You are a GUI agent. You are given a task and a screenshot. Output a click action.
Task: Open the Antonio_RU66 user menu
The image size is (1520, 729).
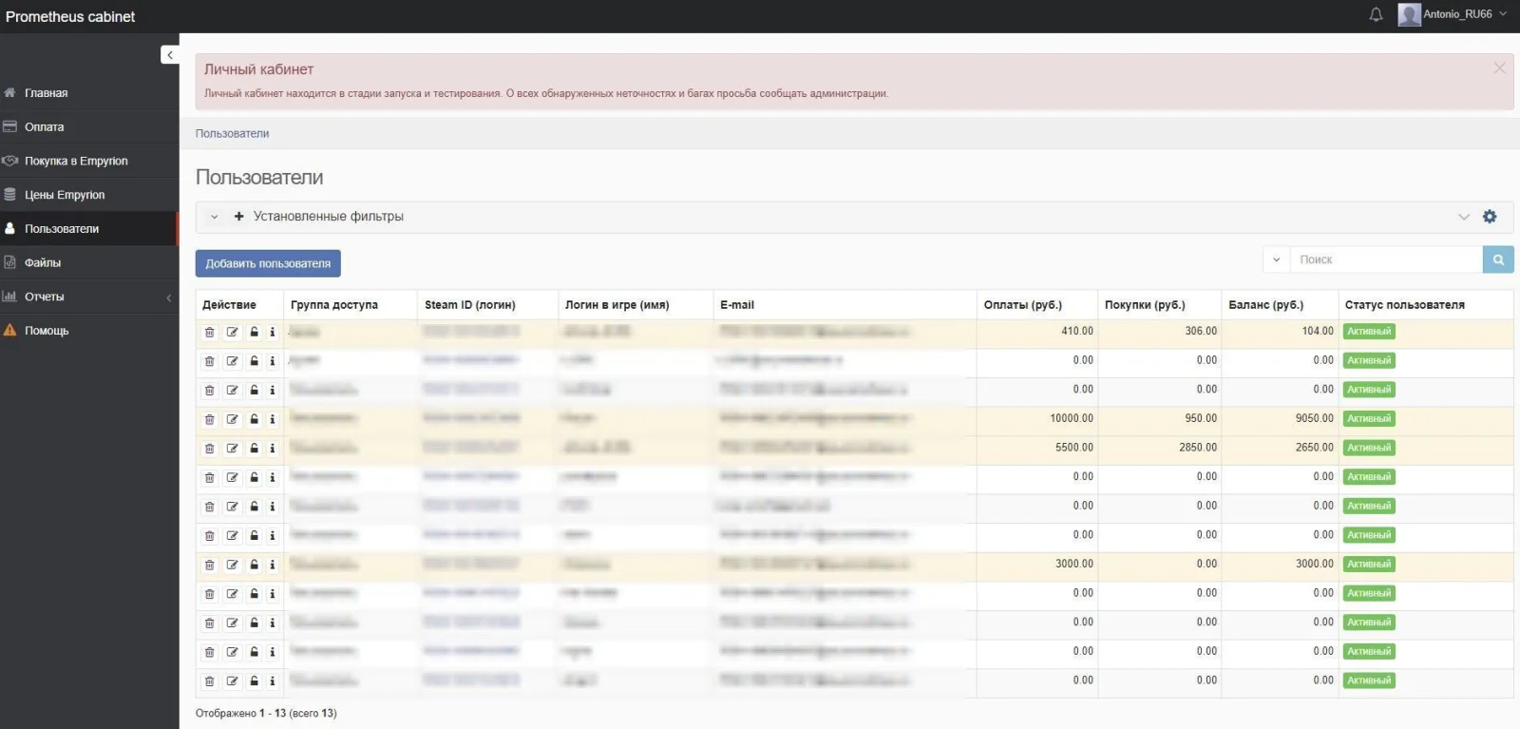click(x=1452, y=15)
